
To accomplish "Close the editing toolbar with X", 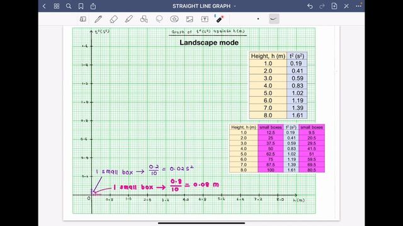I will (x=346, y=6).
